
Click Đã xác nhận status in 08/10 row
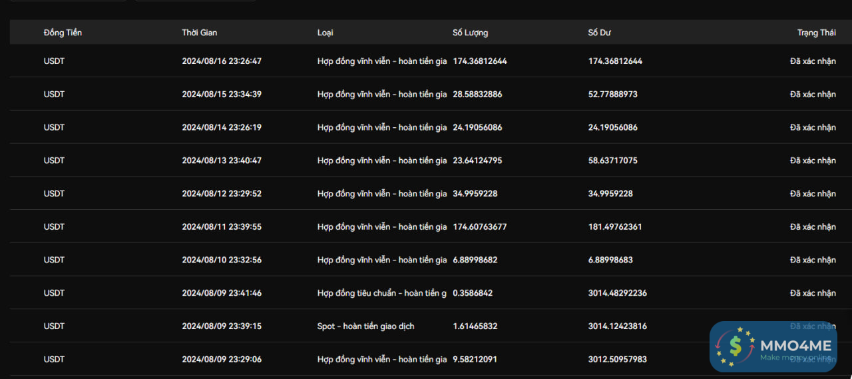[813, 260]
